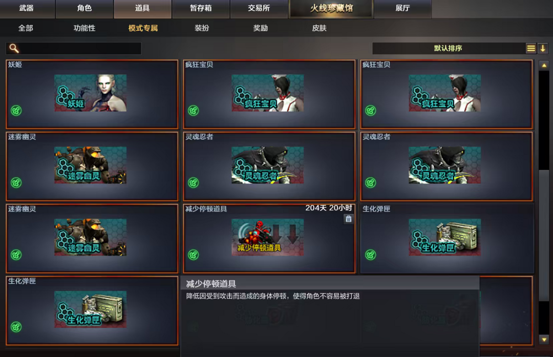Screen dimensions: 553x357
Task: Click green biohazard badge on 妖姬 card
Action: point(16,111)
